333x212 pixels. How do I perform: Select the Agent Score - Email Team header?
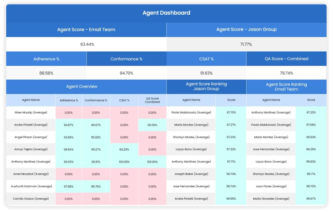point(86,30)
